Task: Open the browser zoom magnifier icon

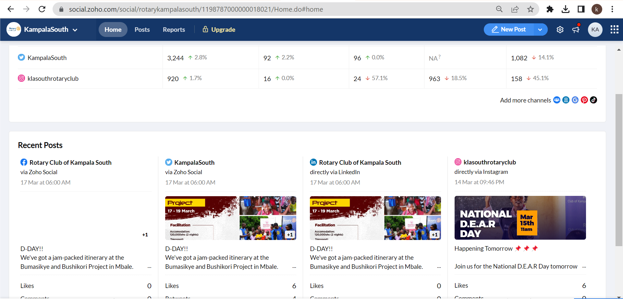Action: pos(499,9)
